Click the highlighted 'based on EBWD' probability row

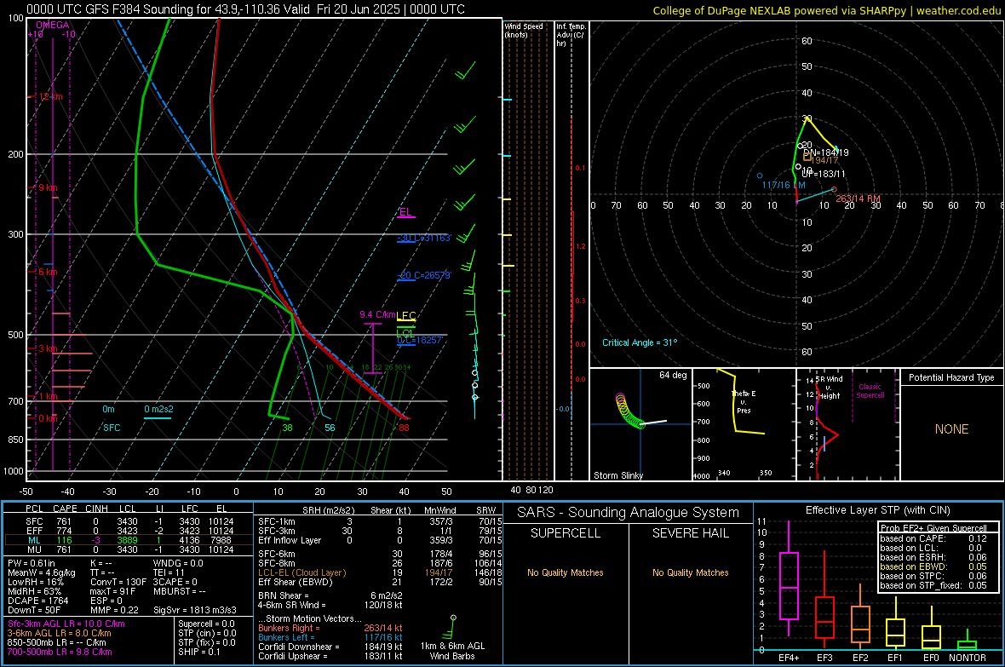click(933, 566)
